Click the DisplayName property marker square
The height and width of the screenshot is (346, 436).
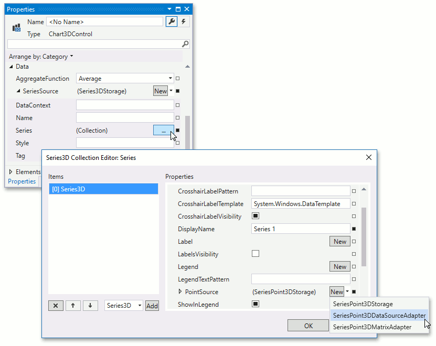[x=354, y=229]
